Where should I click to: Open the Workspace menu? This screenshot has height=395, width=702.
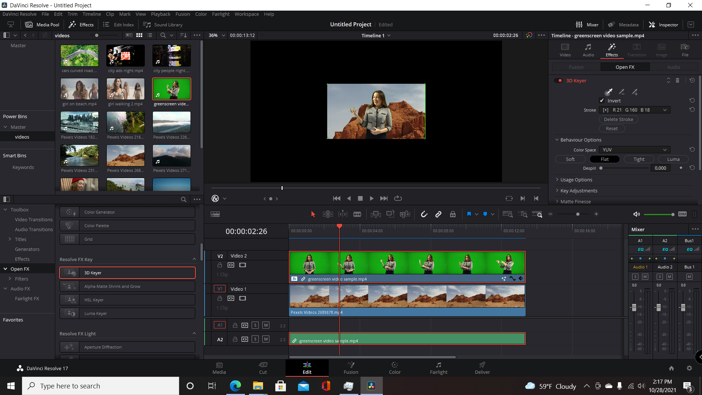click(246, 14)
